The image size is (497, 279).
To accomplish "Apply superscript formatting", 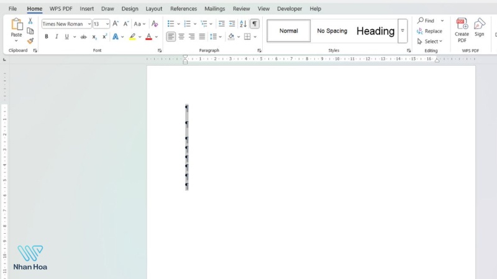I will [x=104, y=37].
